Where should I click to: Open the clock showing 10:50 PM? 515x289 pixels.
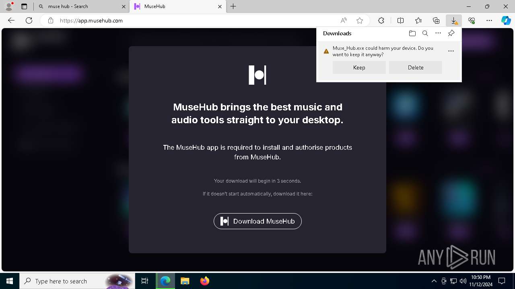(480, 281)
